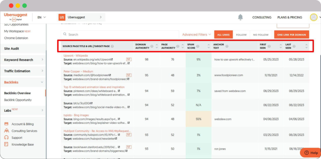
Task: Open external link icon for bing.com source
Action: pyautogui.click(x=119, y=119)
